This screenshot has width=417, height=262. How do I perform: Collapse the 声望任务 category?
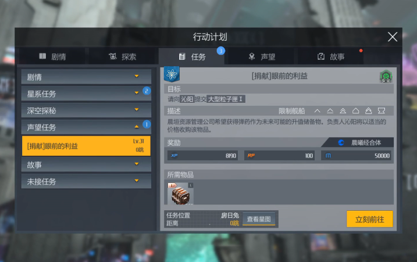(x=86, y=127)
